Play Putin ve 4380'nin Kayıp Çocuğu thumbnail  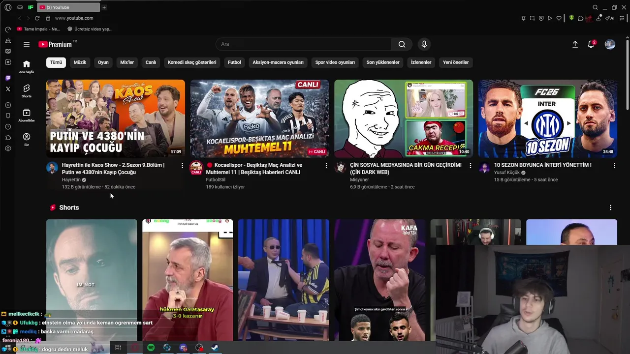pyautogui.click(x=116, y=118)
